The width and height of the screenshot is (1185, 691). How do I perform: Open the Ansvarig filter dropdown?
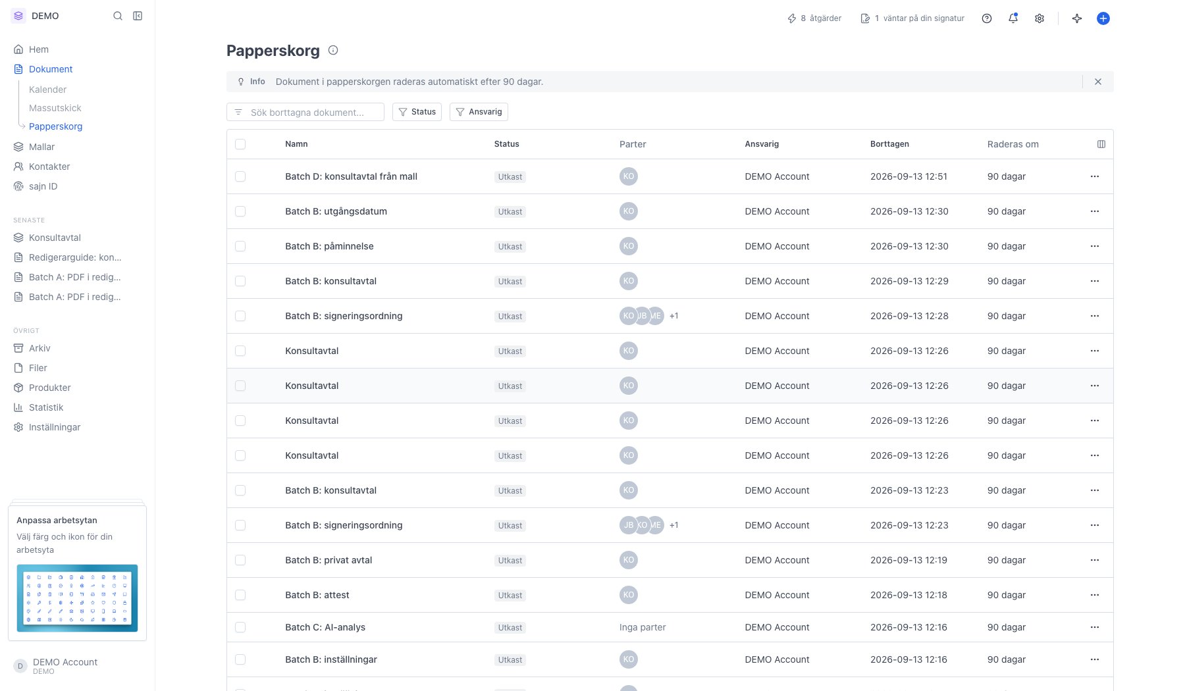click(x=479, y=112)
